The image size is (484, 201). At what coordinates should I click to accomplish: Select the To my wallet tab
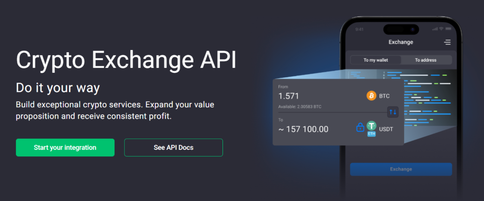tap(376, 60)
